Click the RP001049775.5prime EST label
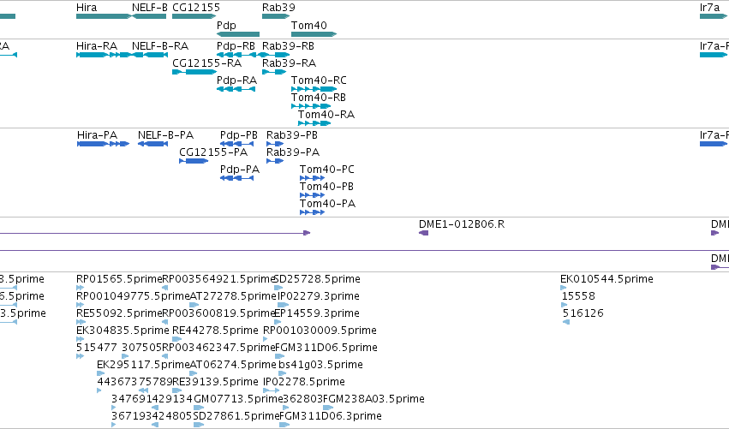The width and height of the screenshot is (729, 429). (x=133, y=296)
